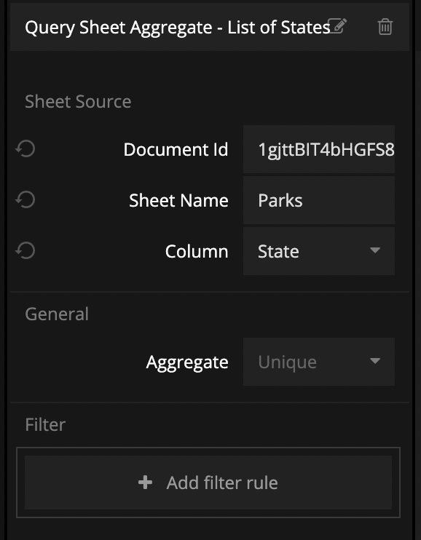The width and height of the screenshot is (421, 540).
Task: Reset the Column setting with its revert icon
Action: pos(25,250)
